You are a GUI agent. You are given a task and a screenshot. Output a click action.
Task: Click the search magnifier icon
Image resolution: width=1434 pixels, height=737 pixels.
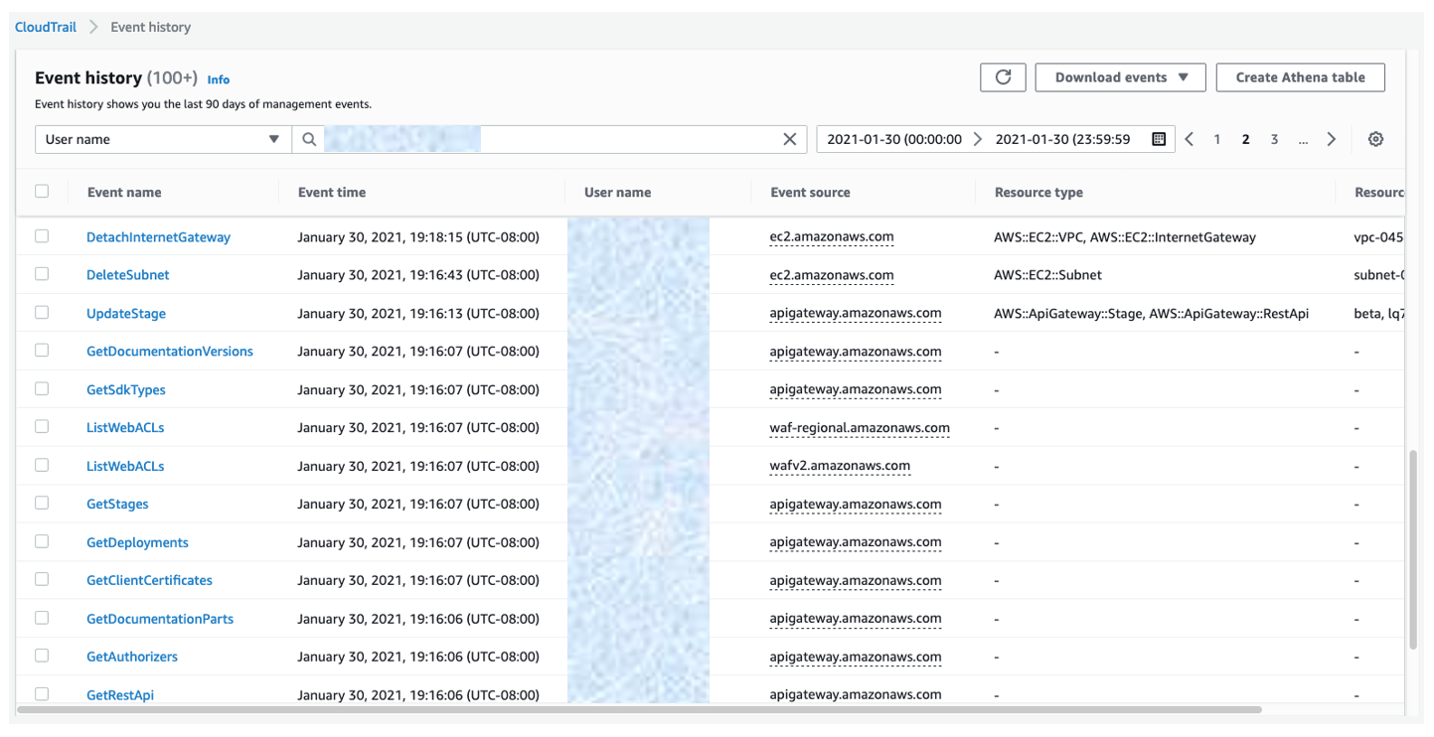point(308,139)
